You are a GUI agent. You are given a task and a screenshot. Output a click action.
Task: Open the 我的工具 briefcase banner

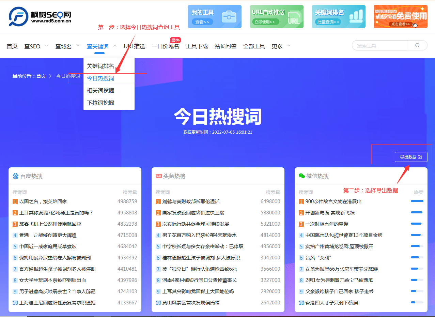(x=214, y=17)
